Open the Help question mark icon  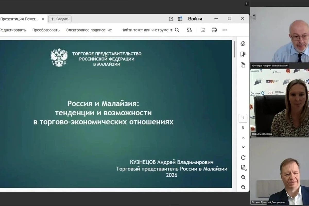coord(171,19)
